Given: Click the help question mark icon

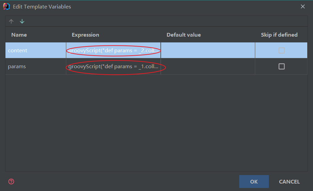Looking at the screenshot, I should (x=11, y=182).
